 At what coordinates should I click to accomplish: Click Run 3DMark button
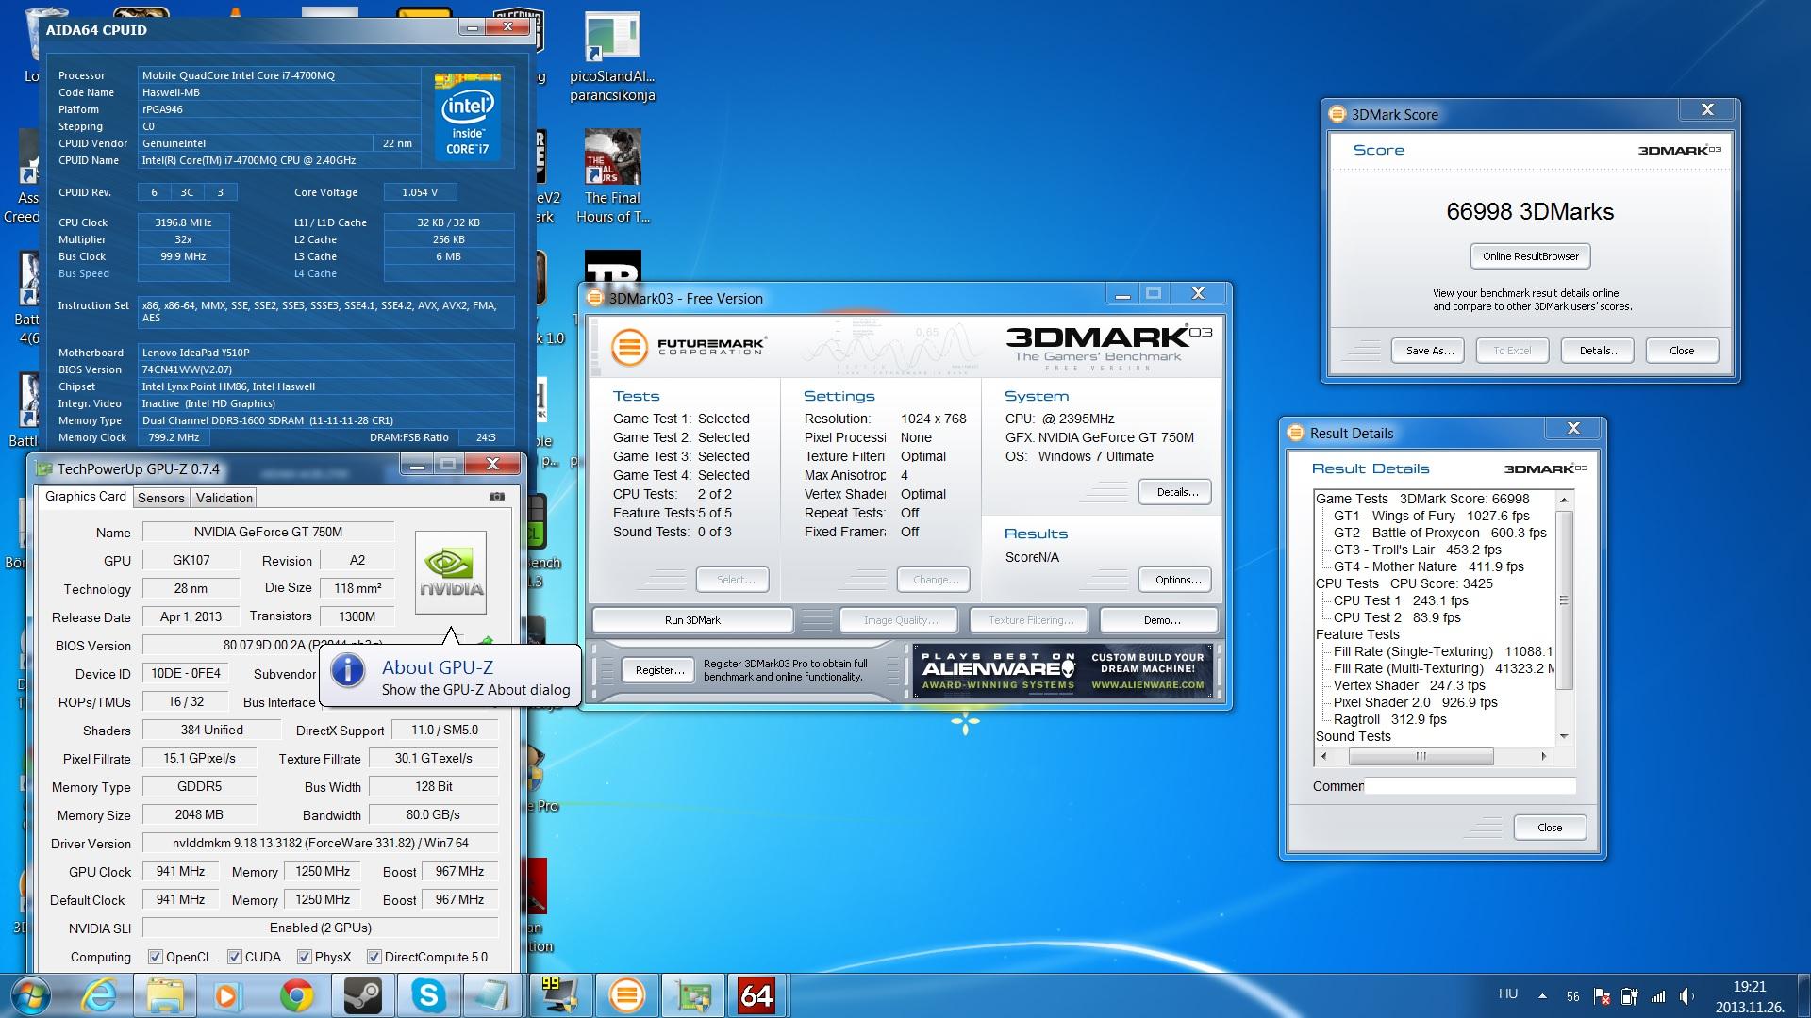pos(692,620)
